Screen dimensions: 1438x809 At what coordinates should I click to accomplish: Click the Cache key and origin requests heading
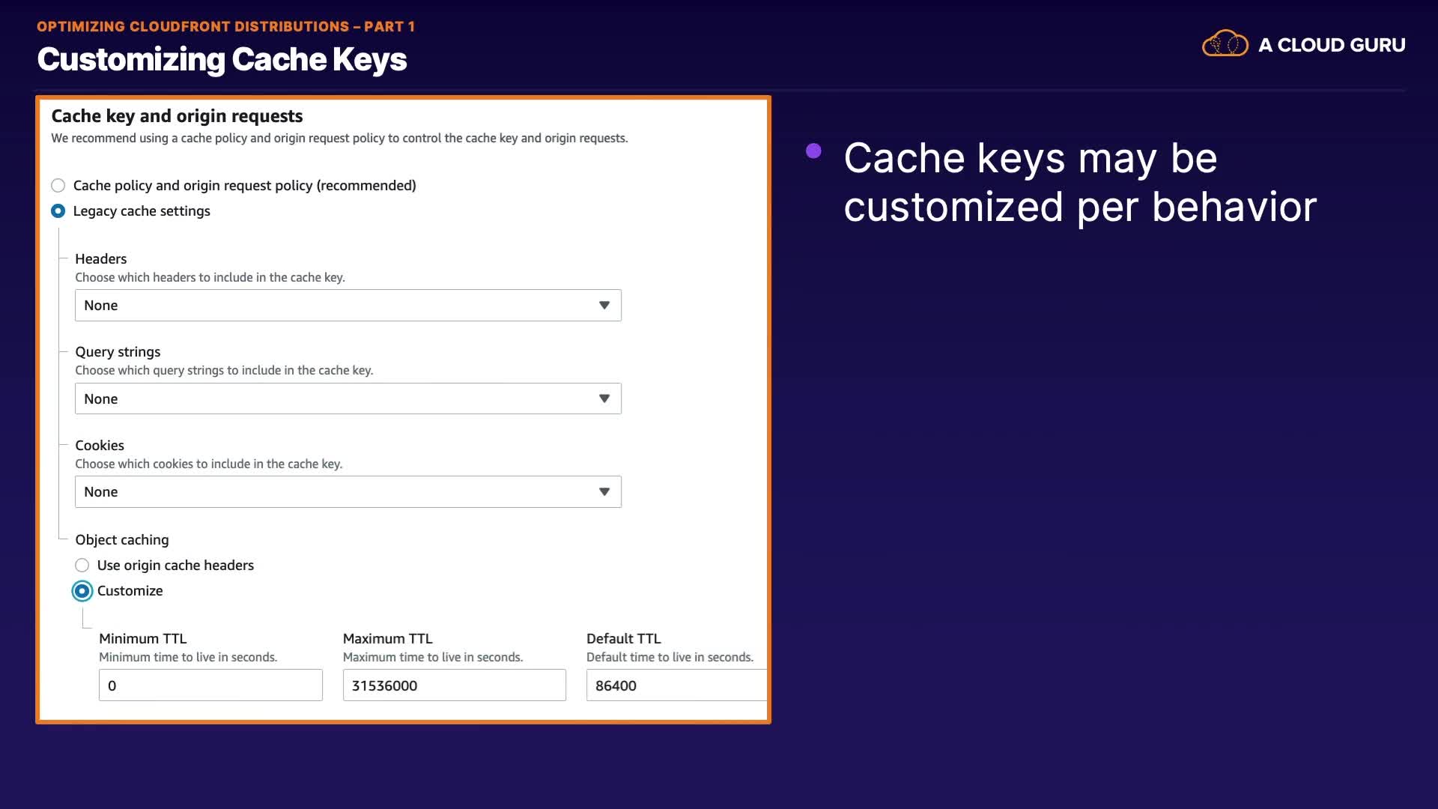point(177,116)
